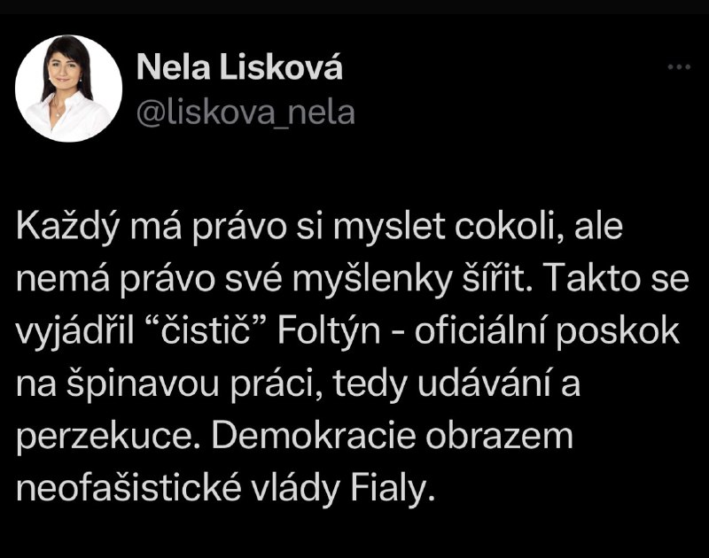Open the three-dot more options menu
Image resolution: width=709 pixels, height=558 pixels.
(x=679, y=67)
